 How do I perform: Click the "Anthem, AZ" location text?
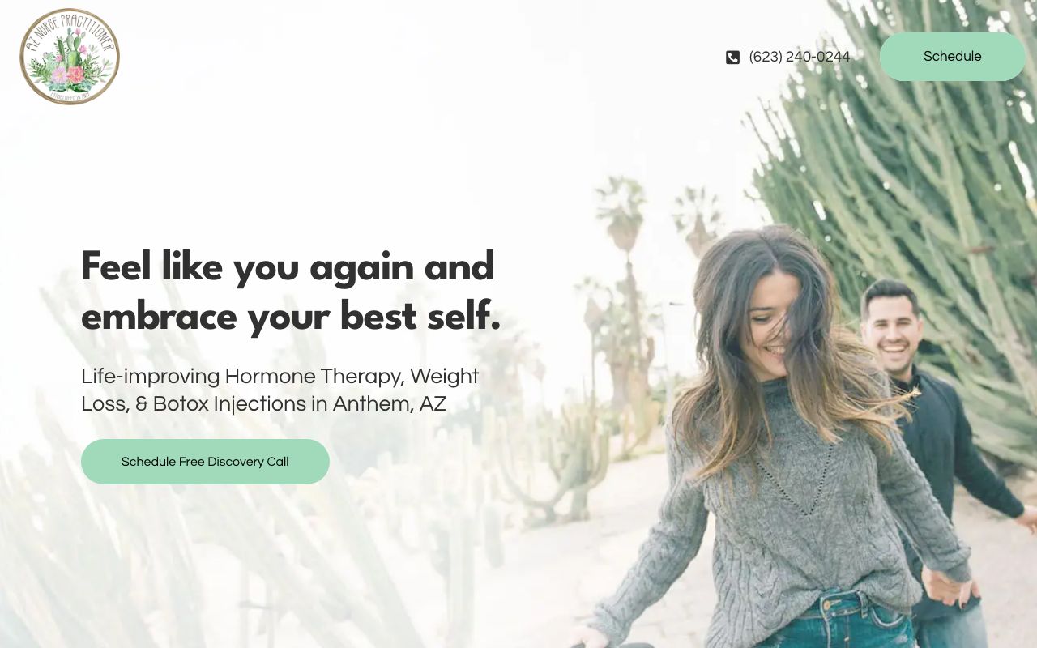click(x=390, y=403)
